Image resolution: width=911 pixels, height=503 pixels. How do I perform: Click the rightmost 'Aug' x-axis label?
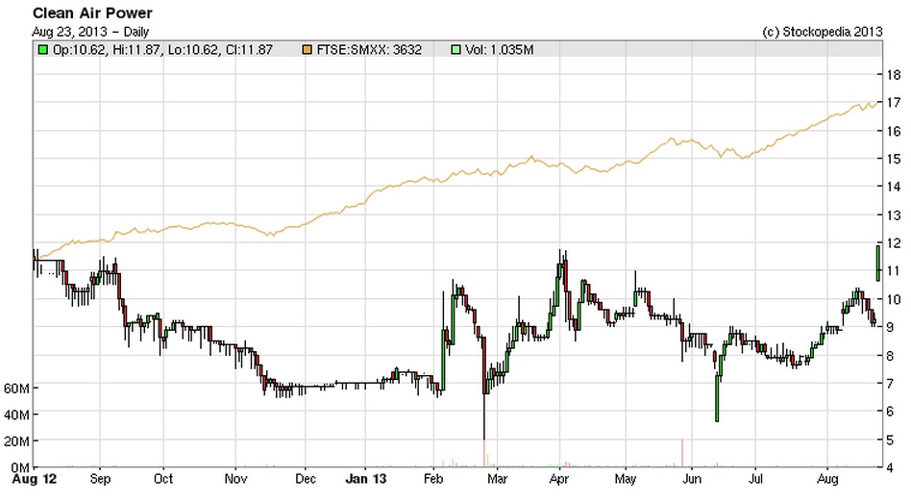827,479
